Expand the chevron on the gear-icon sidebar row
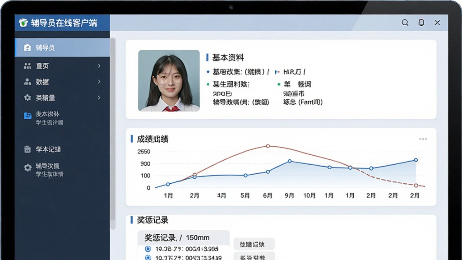The image size is (462, 260). coord(99,97)
